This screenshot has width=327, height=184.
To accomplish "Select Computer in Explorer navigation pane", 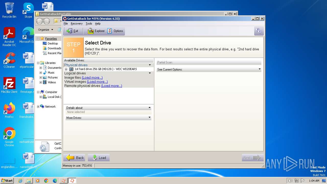I will [x=51, y=92].
